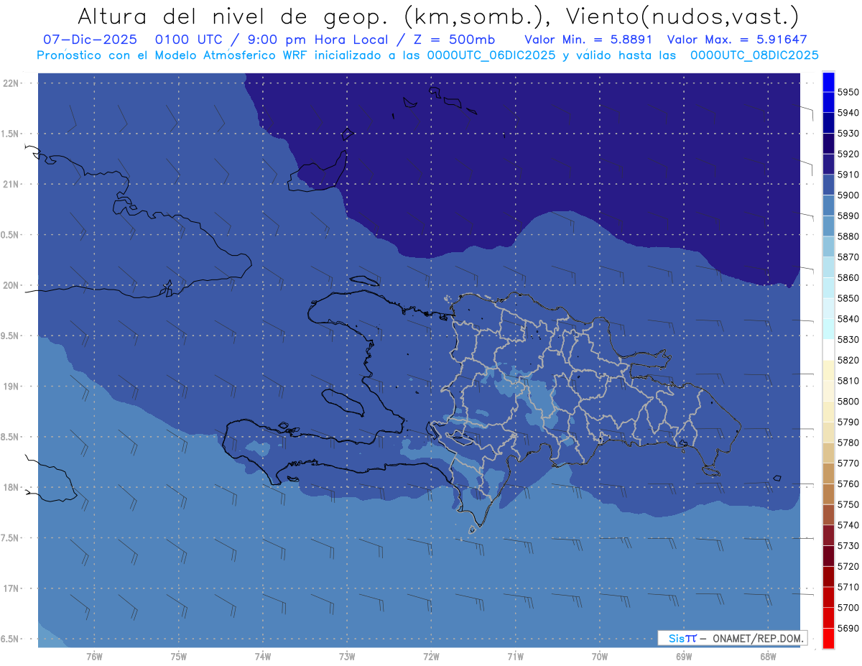This screenshot has width=862, height=666.
Task: Click the chart title starting 'Altura del nivel'
Action: (x=437, y=16)
